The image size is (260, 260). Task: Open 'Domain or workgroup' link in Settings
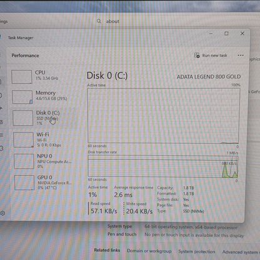[149, 251]
